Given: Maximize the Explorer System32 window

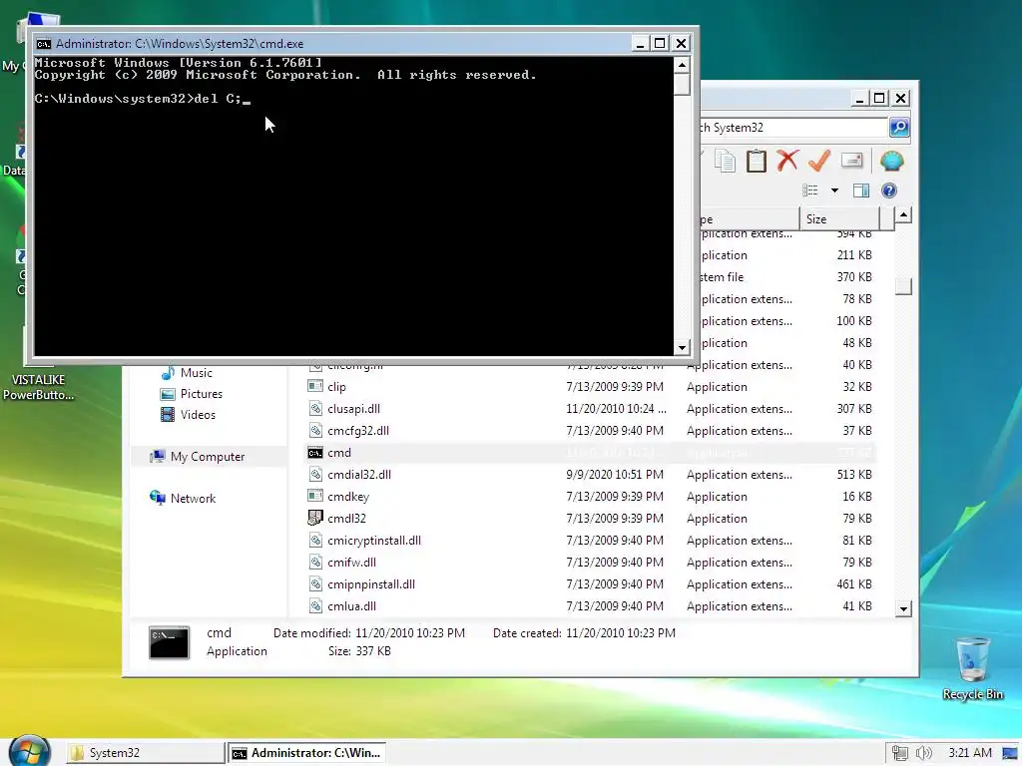Looking at the screenshot, I should click(x=880, y=99).
